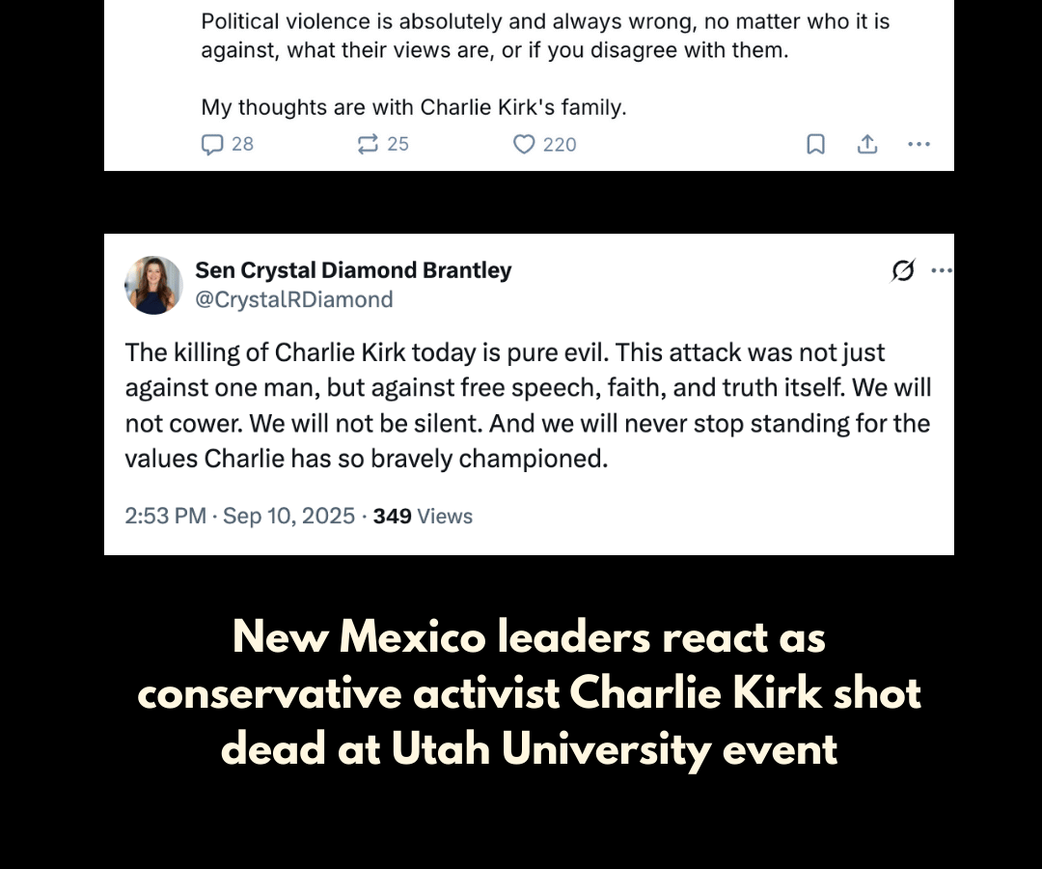This screenshot has width=1042, height=869.
Task: Open the share icon on the top tweet
Action: (x=867, y=144)
